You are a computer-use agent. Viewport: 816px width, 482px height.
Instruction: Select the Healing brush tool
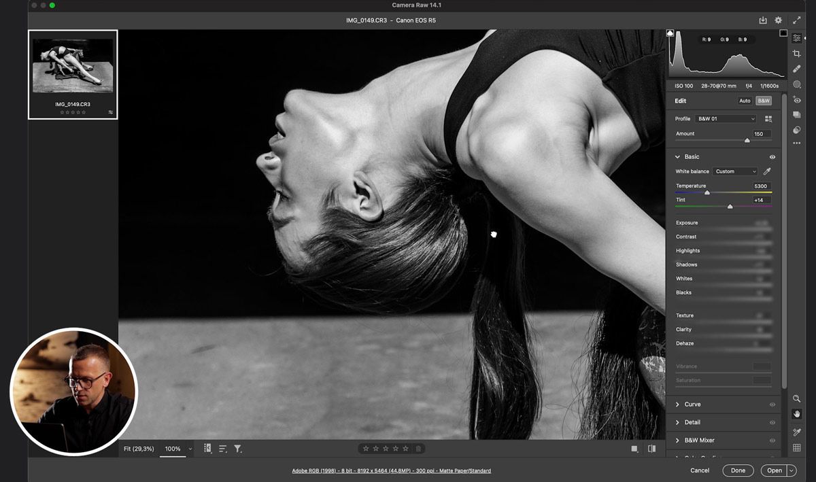click(x=797, y=69)
